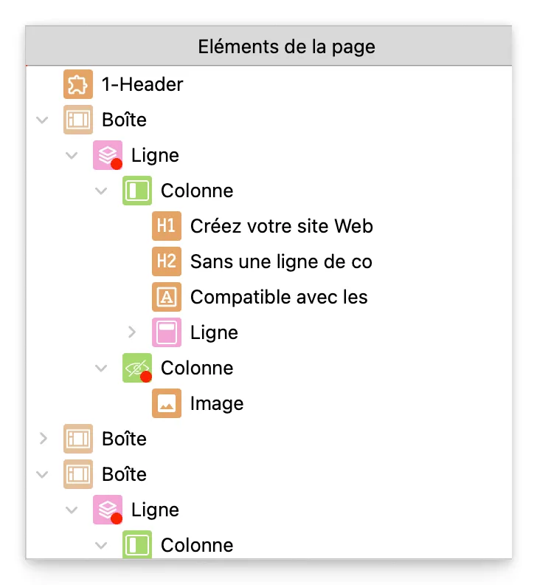The width and height of the screenshot is (537, 585).
Task: Click the puzzle icon beside 1-Header
Action: point(77,84)
